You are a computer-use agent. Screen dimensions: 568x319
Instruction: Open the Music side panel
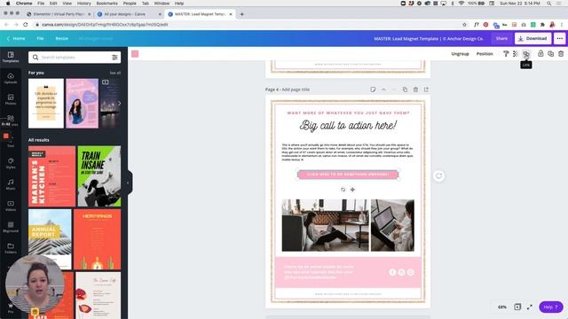(11, 184)
